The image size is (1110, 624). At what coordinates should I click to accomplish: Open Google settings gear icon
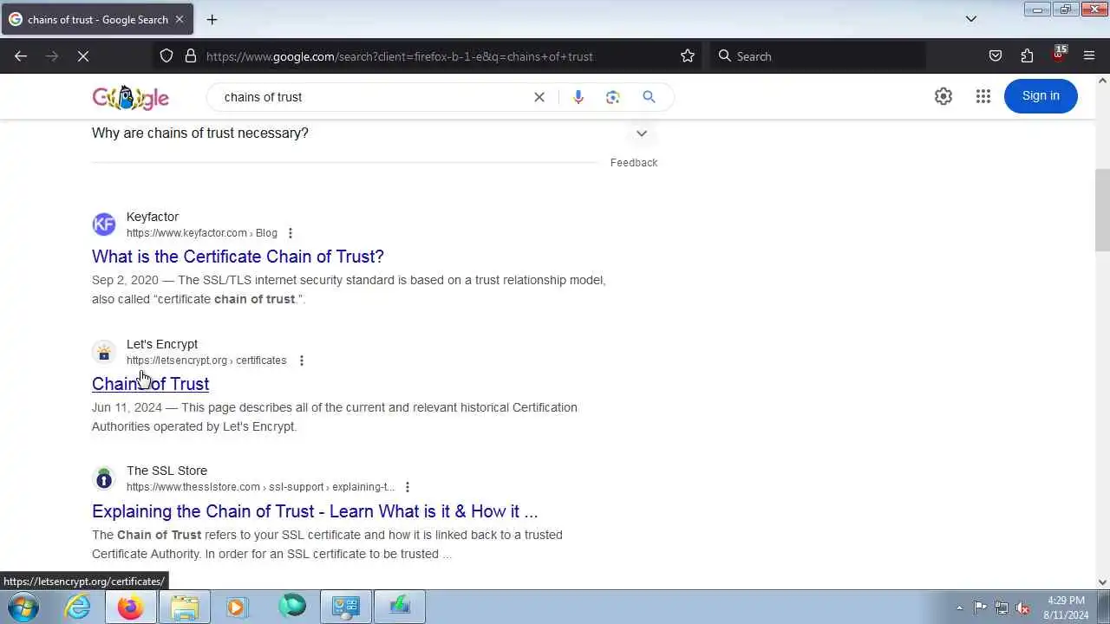[x=943, y=96]
